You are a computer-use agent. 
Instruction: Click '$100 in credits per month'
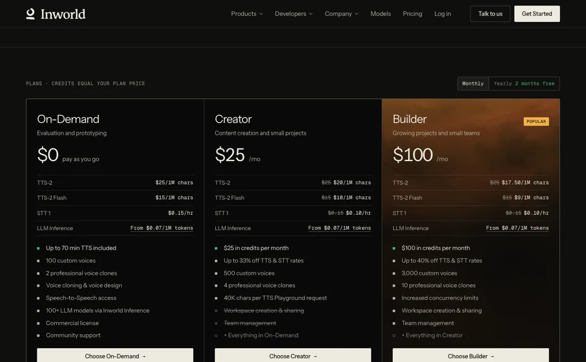(x=435, y=248)
